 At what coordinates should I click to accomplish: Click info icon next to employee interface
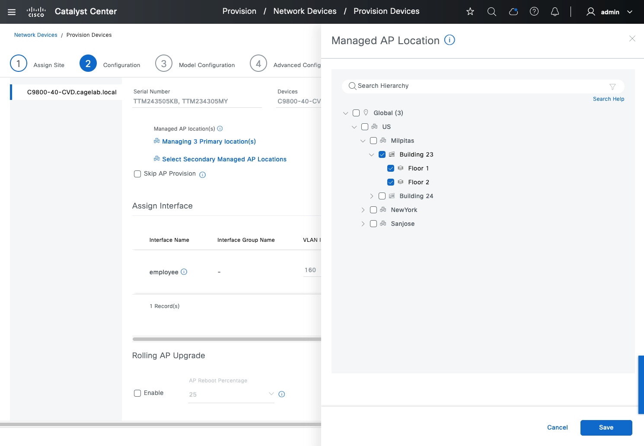point(184,272)
